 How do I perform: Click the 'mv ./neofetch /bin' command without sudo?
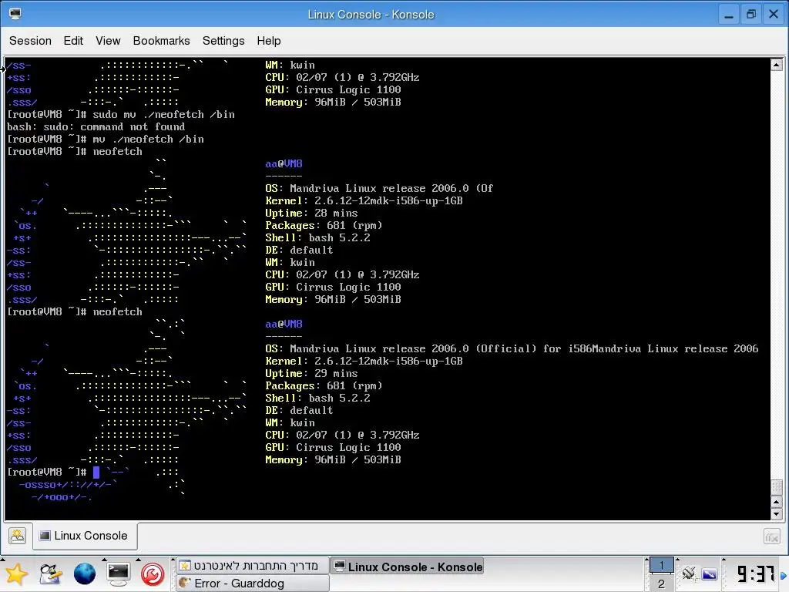click(x=149, y=140)
